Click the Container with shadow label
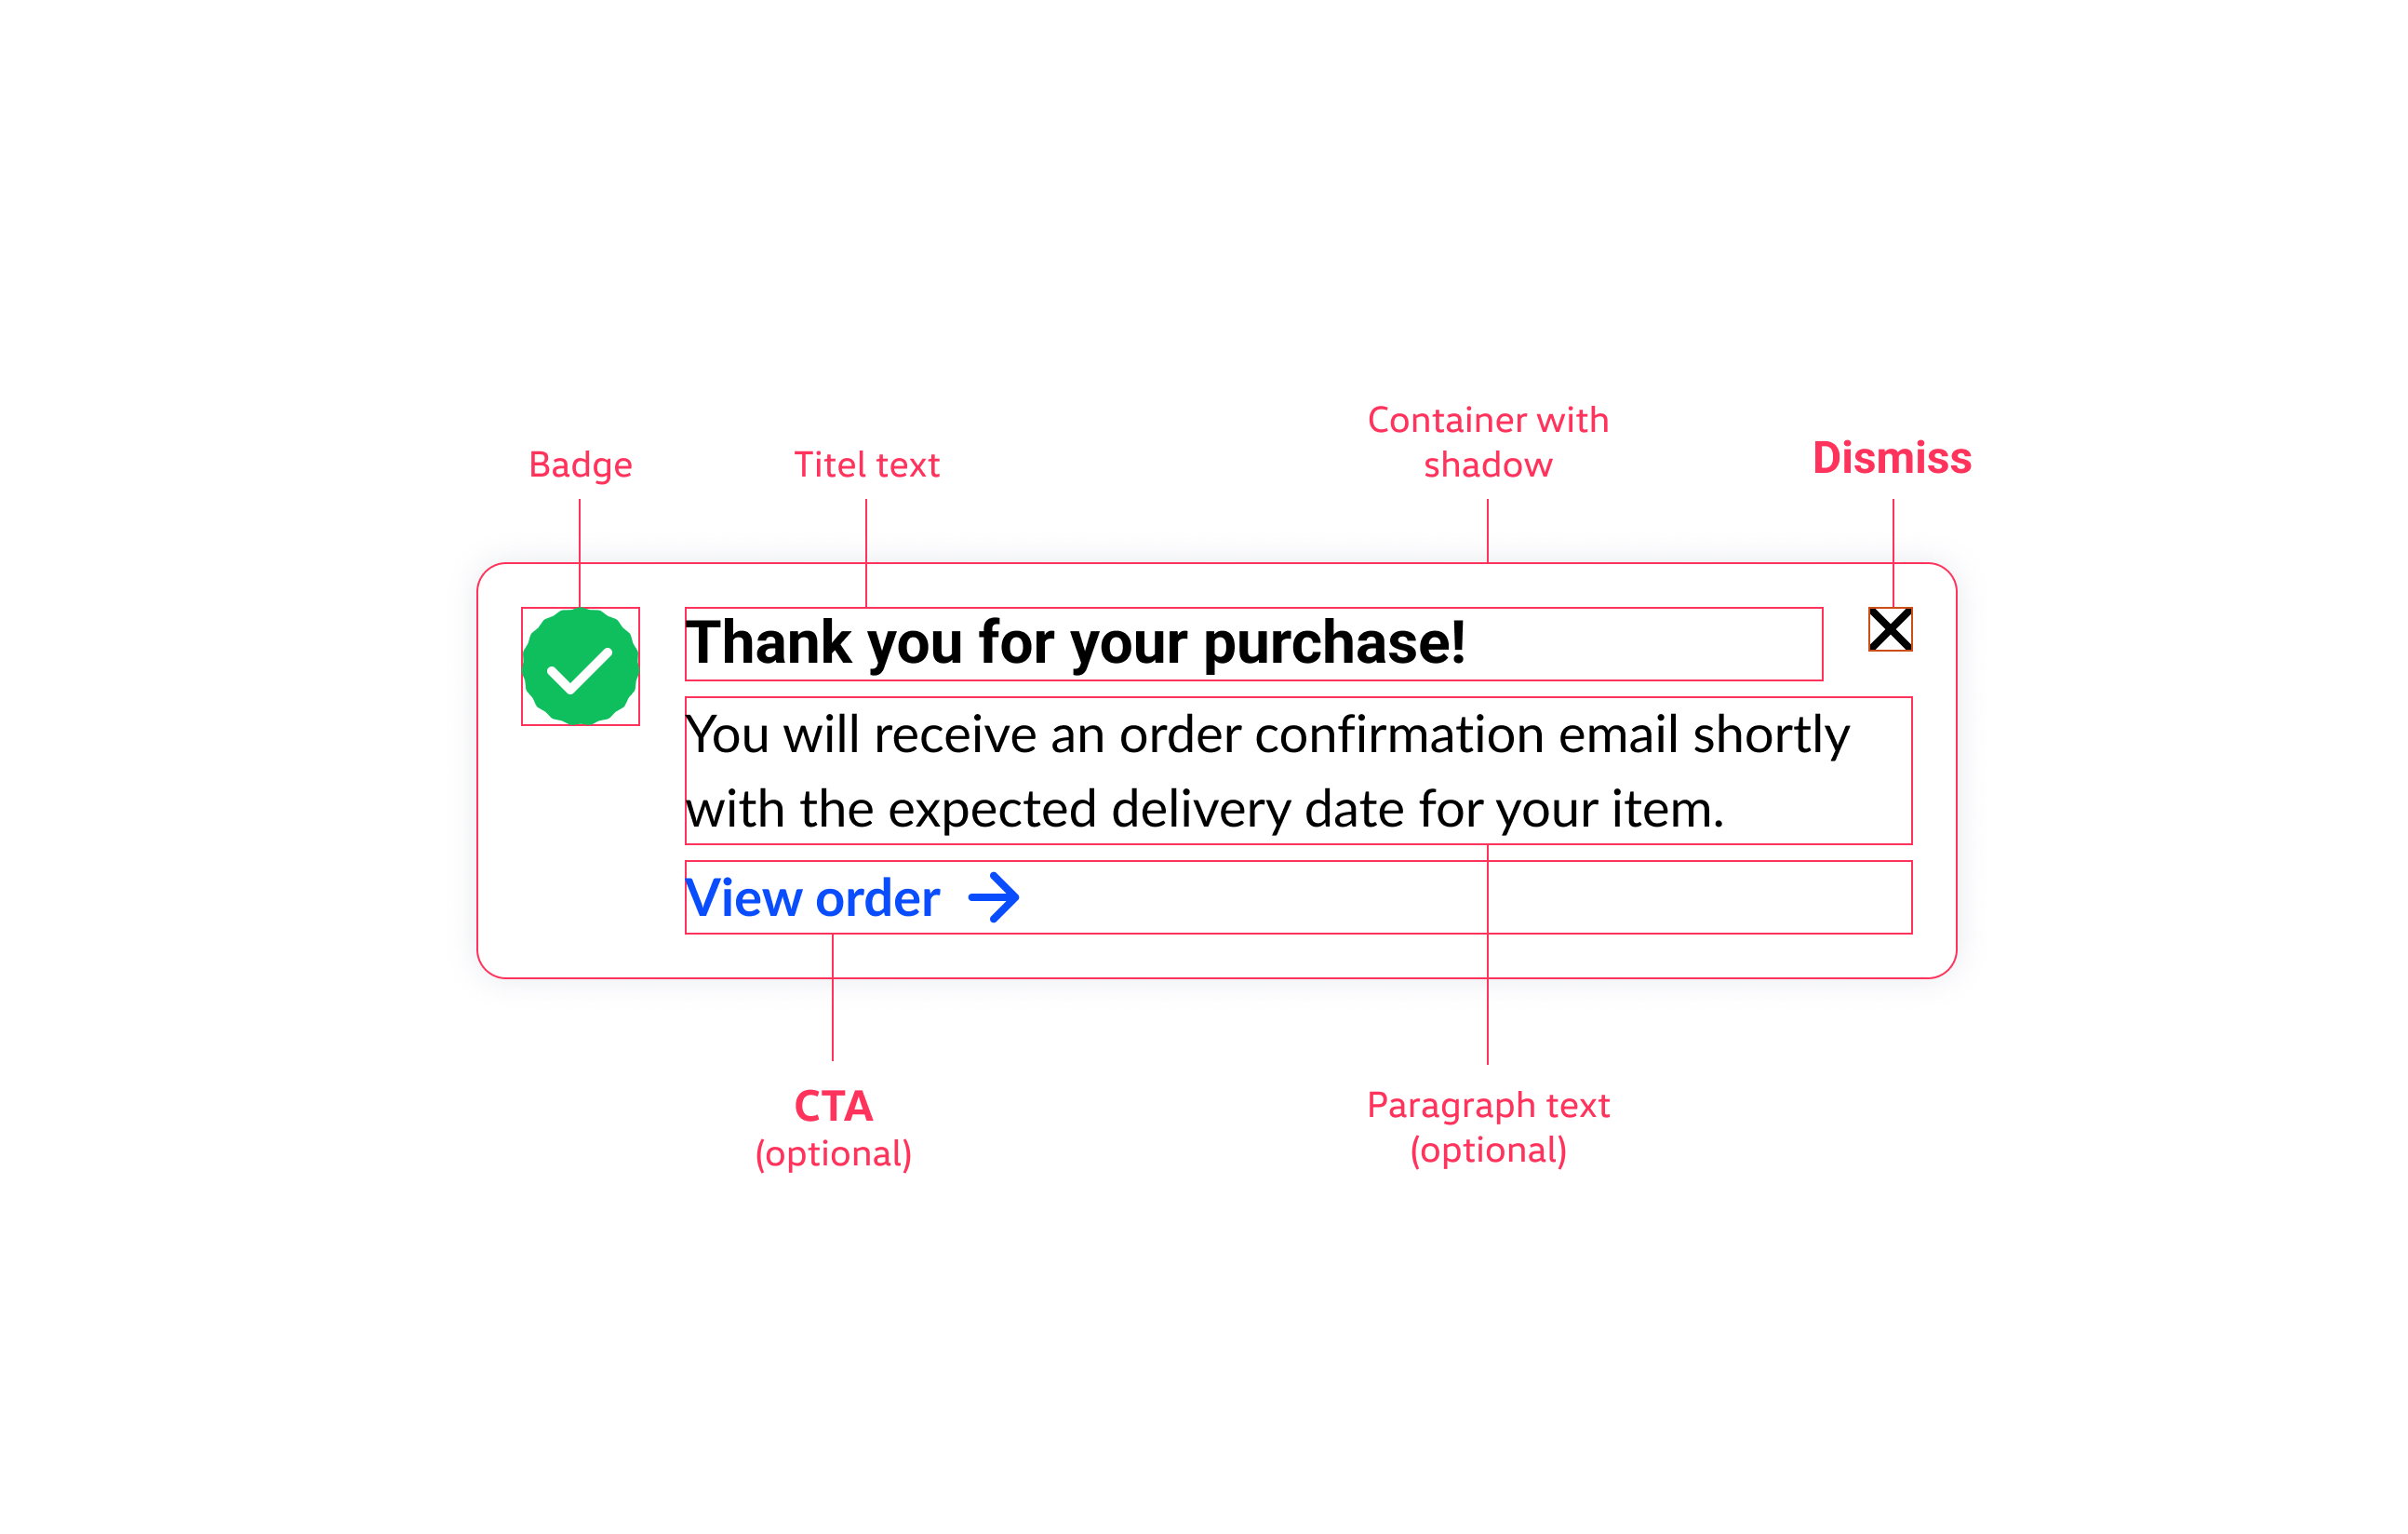The width and height of the screenshot is (2408, 1534). tap(1488, 442)
